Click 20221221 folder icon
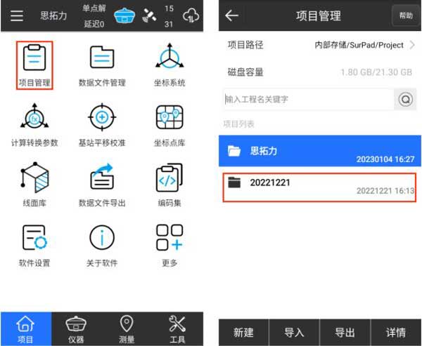The width and height of the screenshot is (422, 346). coord(234,182)
